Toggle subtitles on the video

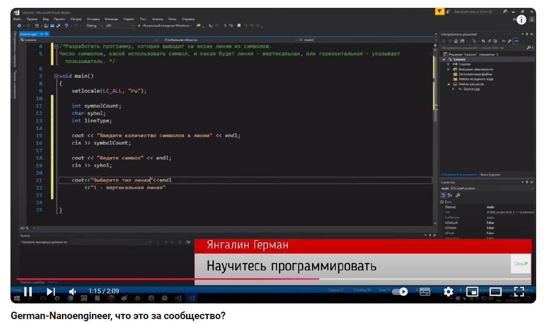(425, 292)
